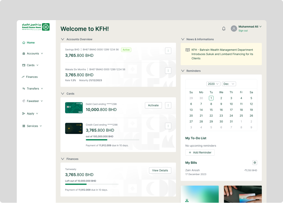Screen dimensions: 283x203
Task: Open My Bills settings gear
Action: point(255,163)
